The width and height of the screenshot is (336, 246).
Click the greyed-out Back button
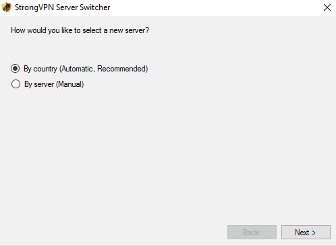pos(252,233)
